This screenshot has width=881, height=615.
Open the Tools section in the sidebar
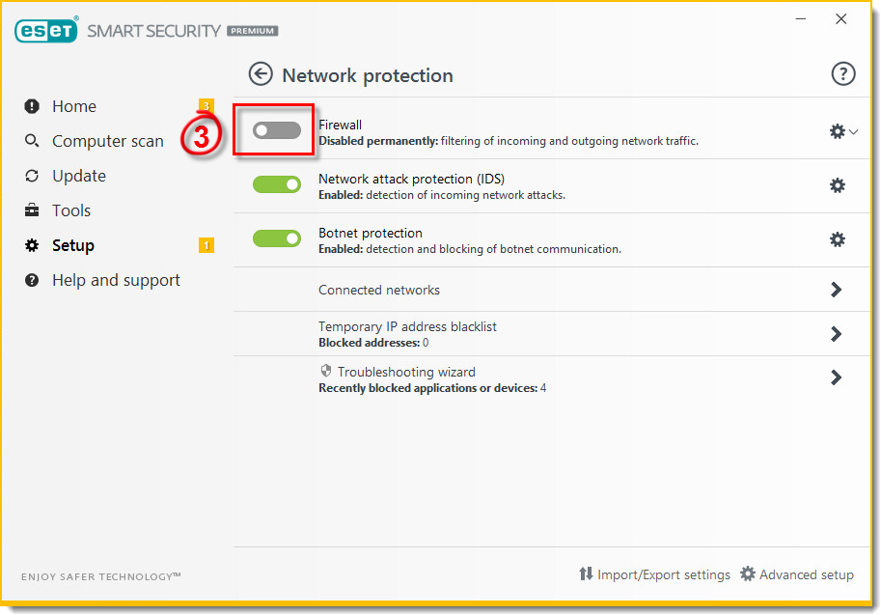[x=71, y=210]
